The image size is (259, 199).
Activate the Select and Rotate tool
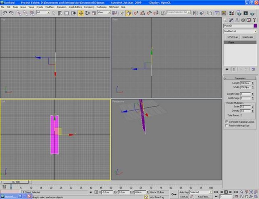pyautogui.click(x=87, y=13)
